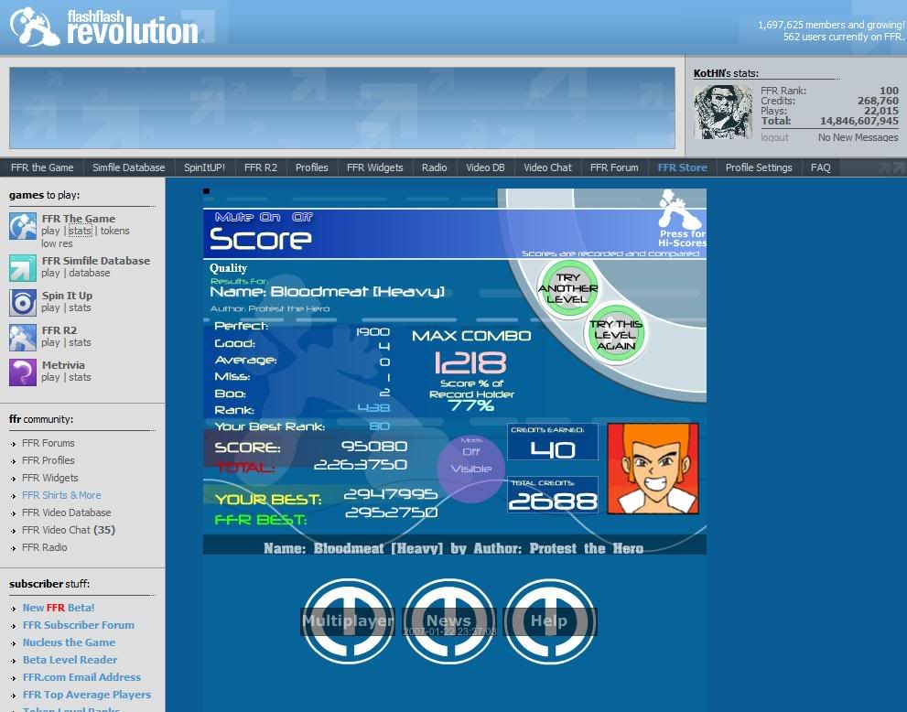Click the logout link
This screenshot has height=712, width=907.
tap(774, 137)
